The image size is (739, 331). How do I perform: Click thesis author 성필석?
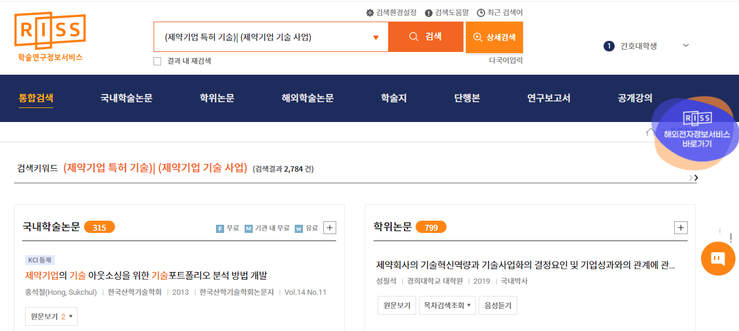(x=386, y=281)
